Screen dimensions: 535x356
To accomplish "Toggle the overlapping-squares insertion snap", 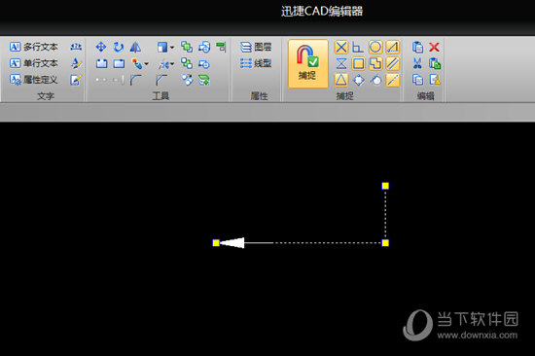I will pos(375,63).
